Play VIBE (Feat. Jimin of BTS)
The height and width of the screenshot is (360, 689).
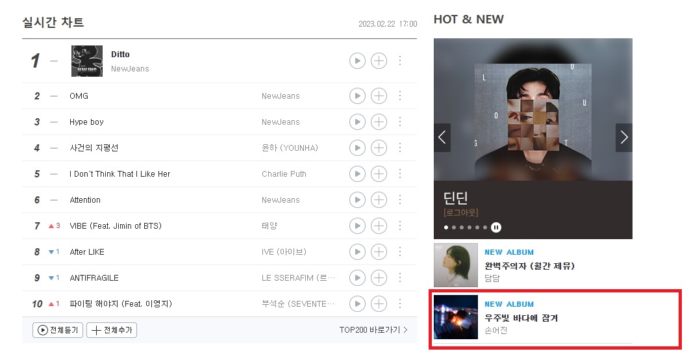357,226
